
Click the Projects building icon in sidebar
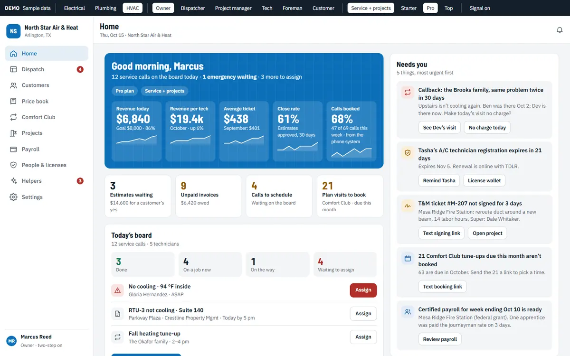click(x=13, y=133)
